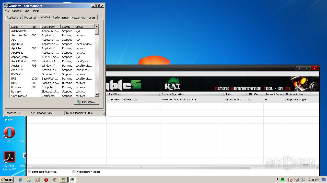Select the Audiosrv service row

pyautogui.click(x=52, y=66)
